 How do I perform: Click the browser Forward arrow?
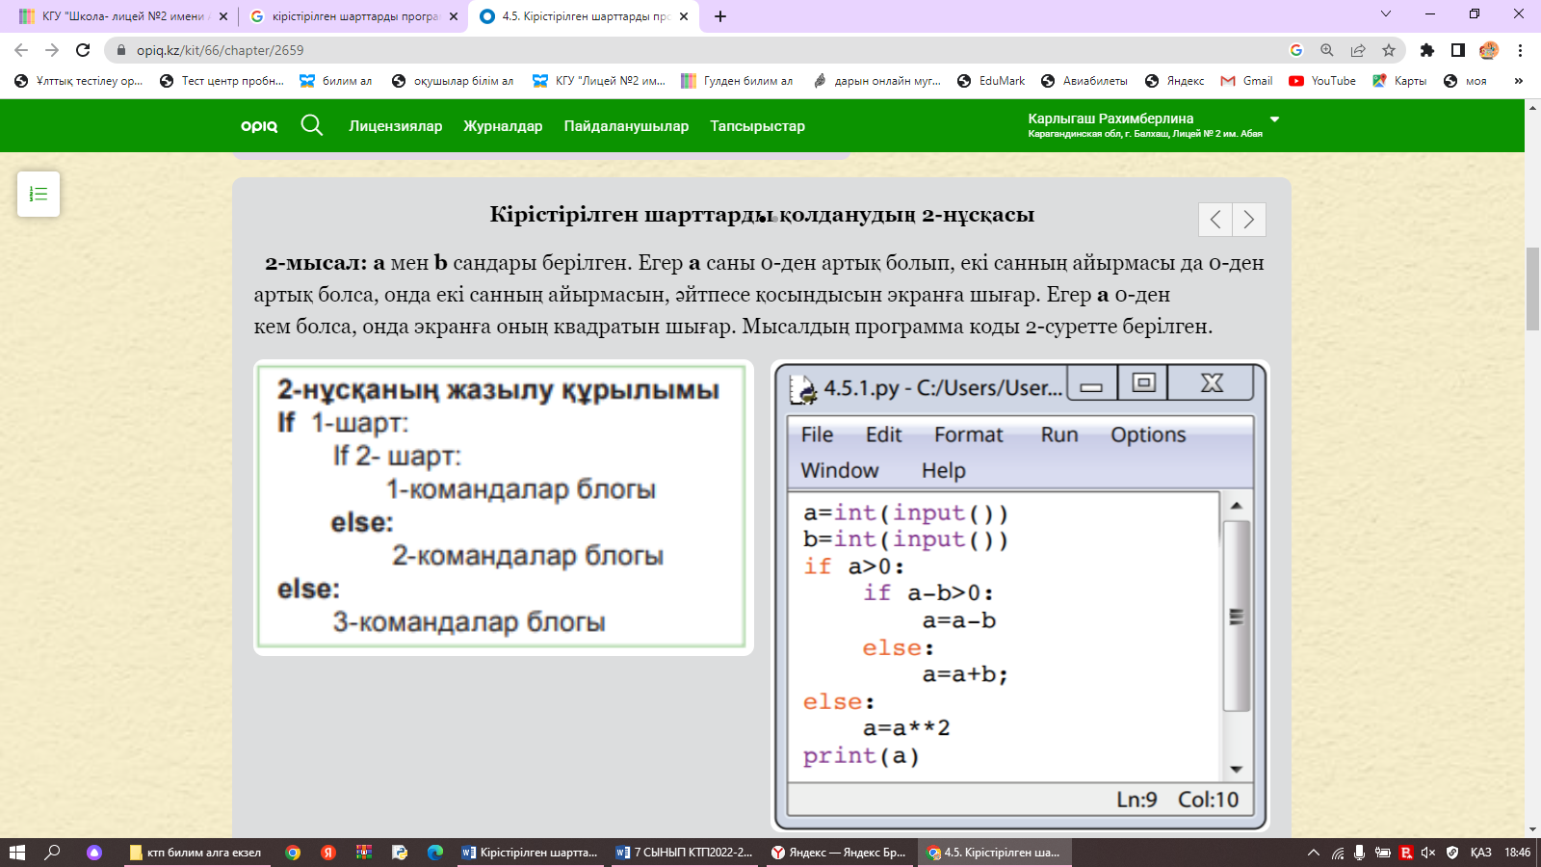click(52, 50)
